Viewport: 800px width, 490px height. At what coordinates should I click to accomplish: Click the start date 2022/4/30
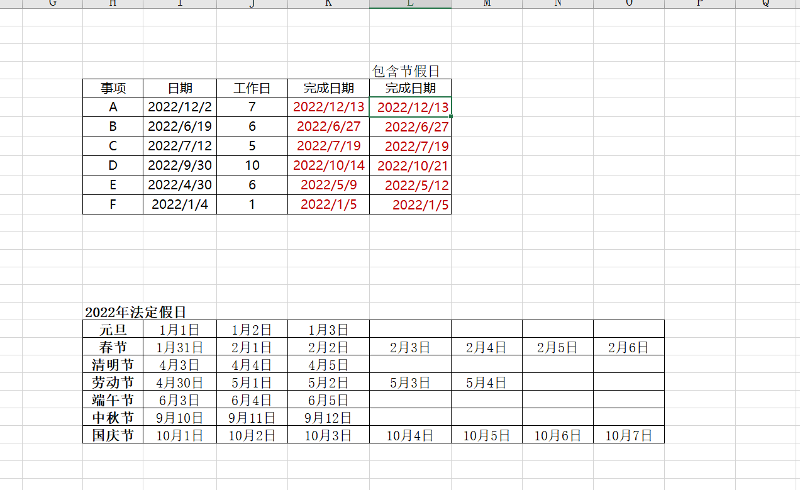(x=180, y=185)
